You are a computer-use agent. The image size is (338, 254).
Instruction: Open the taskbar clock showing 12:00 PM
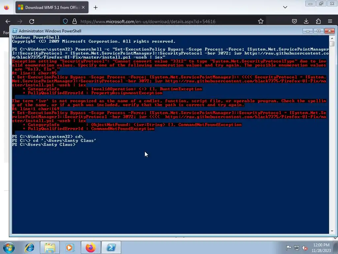click(x=321, y=248)
